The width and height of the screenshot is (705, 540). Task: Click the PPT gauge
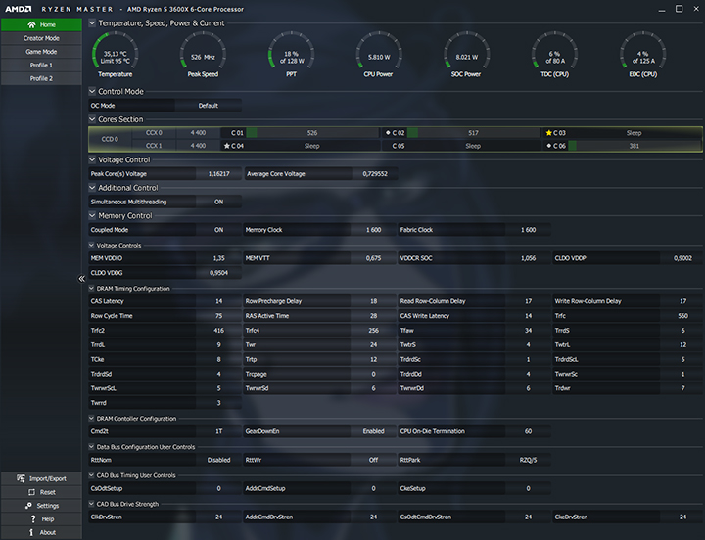click(291, 55)
